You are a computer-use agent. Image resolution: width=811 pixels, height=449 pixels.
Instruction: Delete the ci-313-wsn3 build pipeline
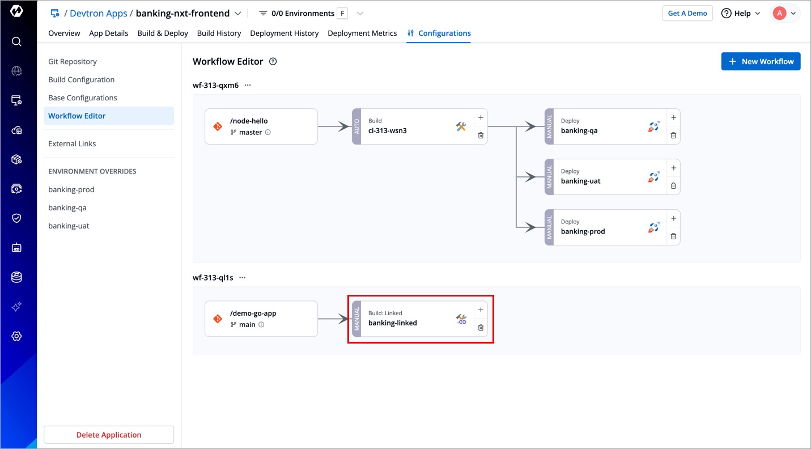(x=481, y=135)
